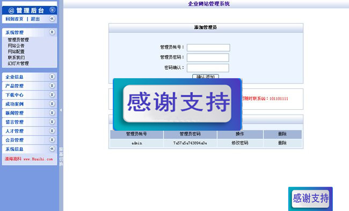Click the 添加管理员 panel title
349x211 pixels.
coord(206,27)
